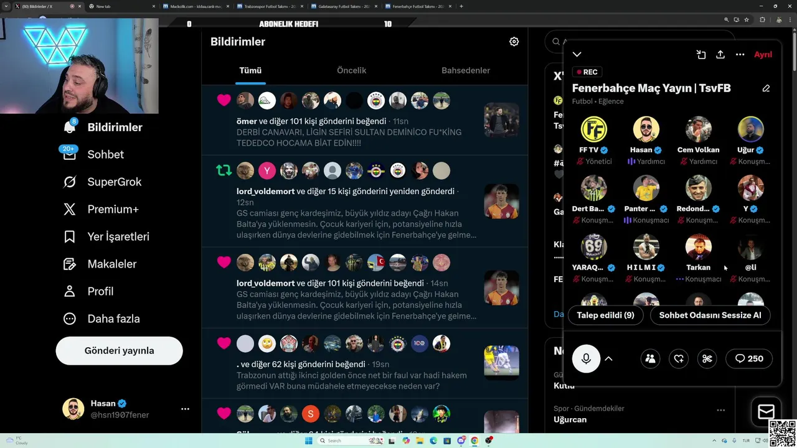Toggle the Space microphone button
The width and height of the screenshot is (797, 448).
coord(586,358)
